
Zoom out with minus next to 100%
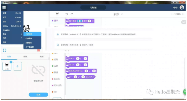pyautogui.click(x=172, y=14)
